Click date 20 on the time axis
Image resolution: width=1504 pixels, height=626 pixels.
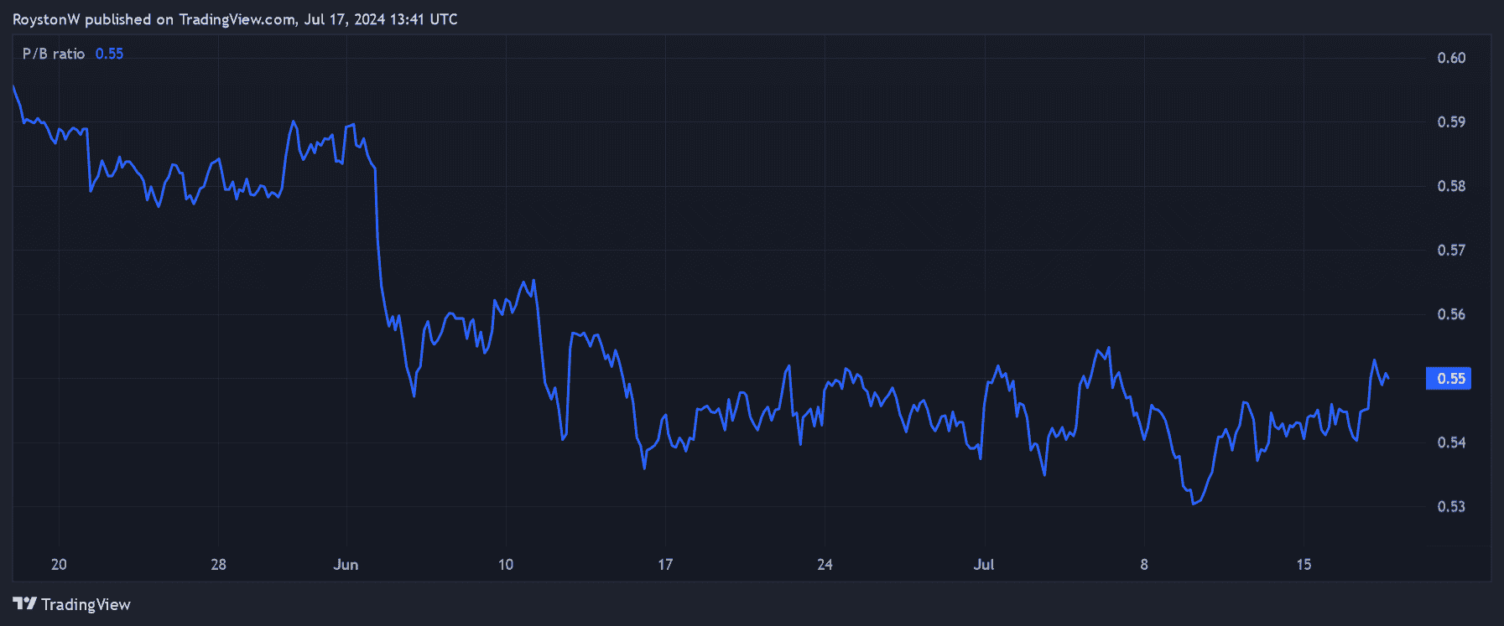click(x=59, y=565)
